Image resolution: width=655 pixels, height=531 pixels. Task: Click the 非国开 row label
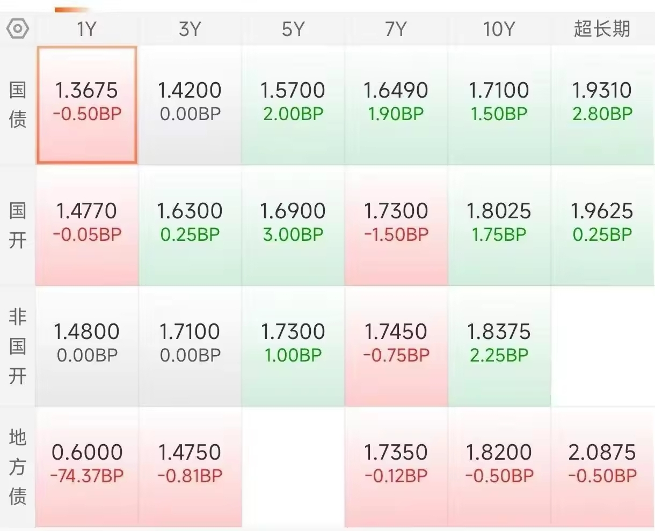[x=18, y=346]
